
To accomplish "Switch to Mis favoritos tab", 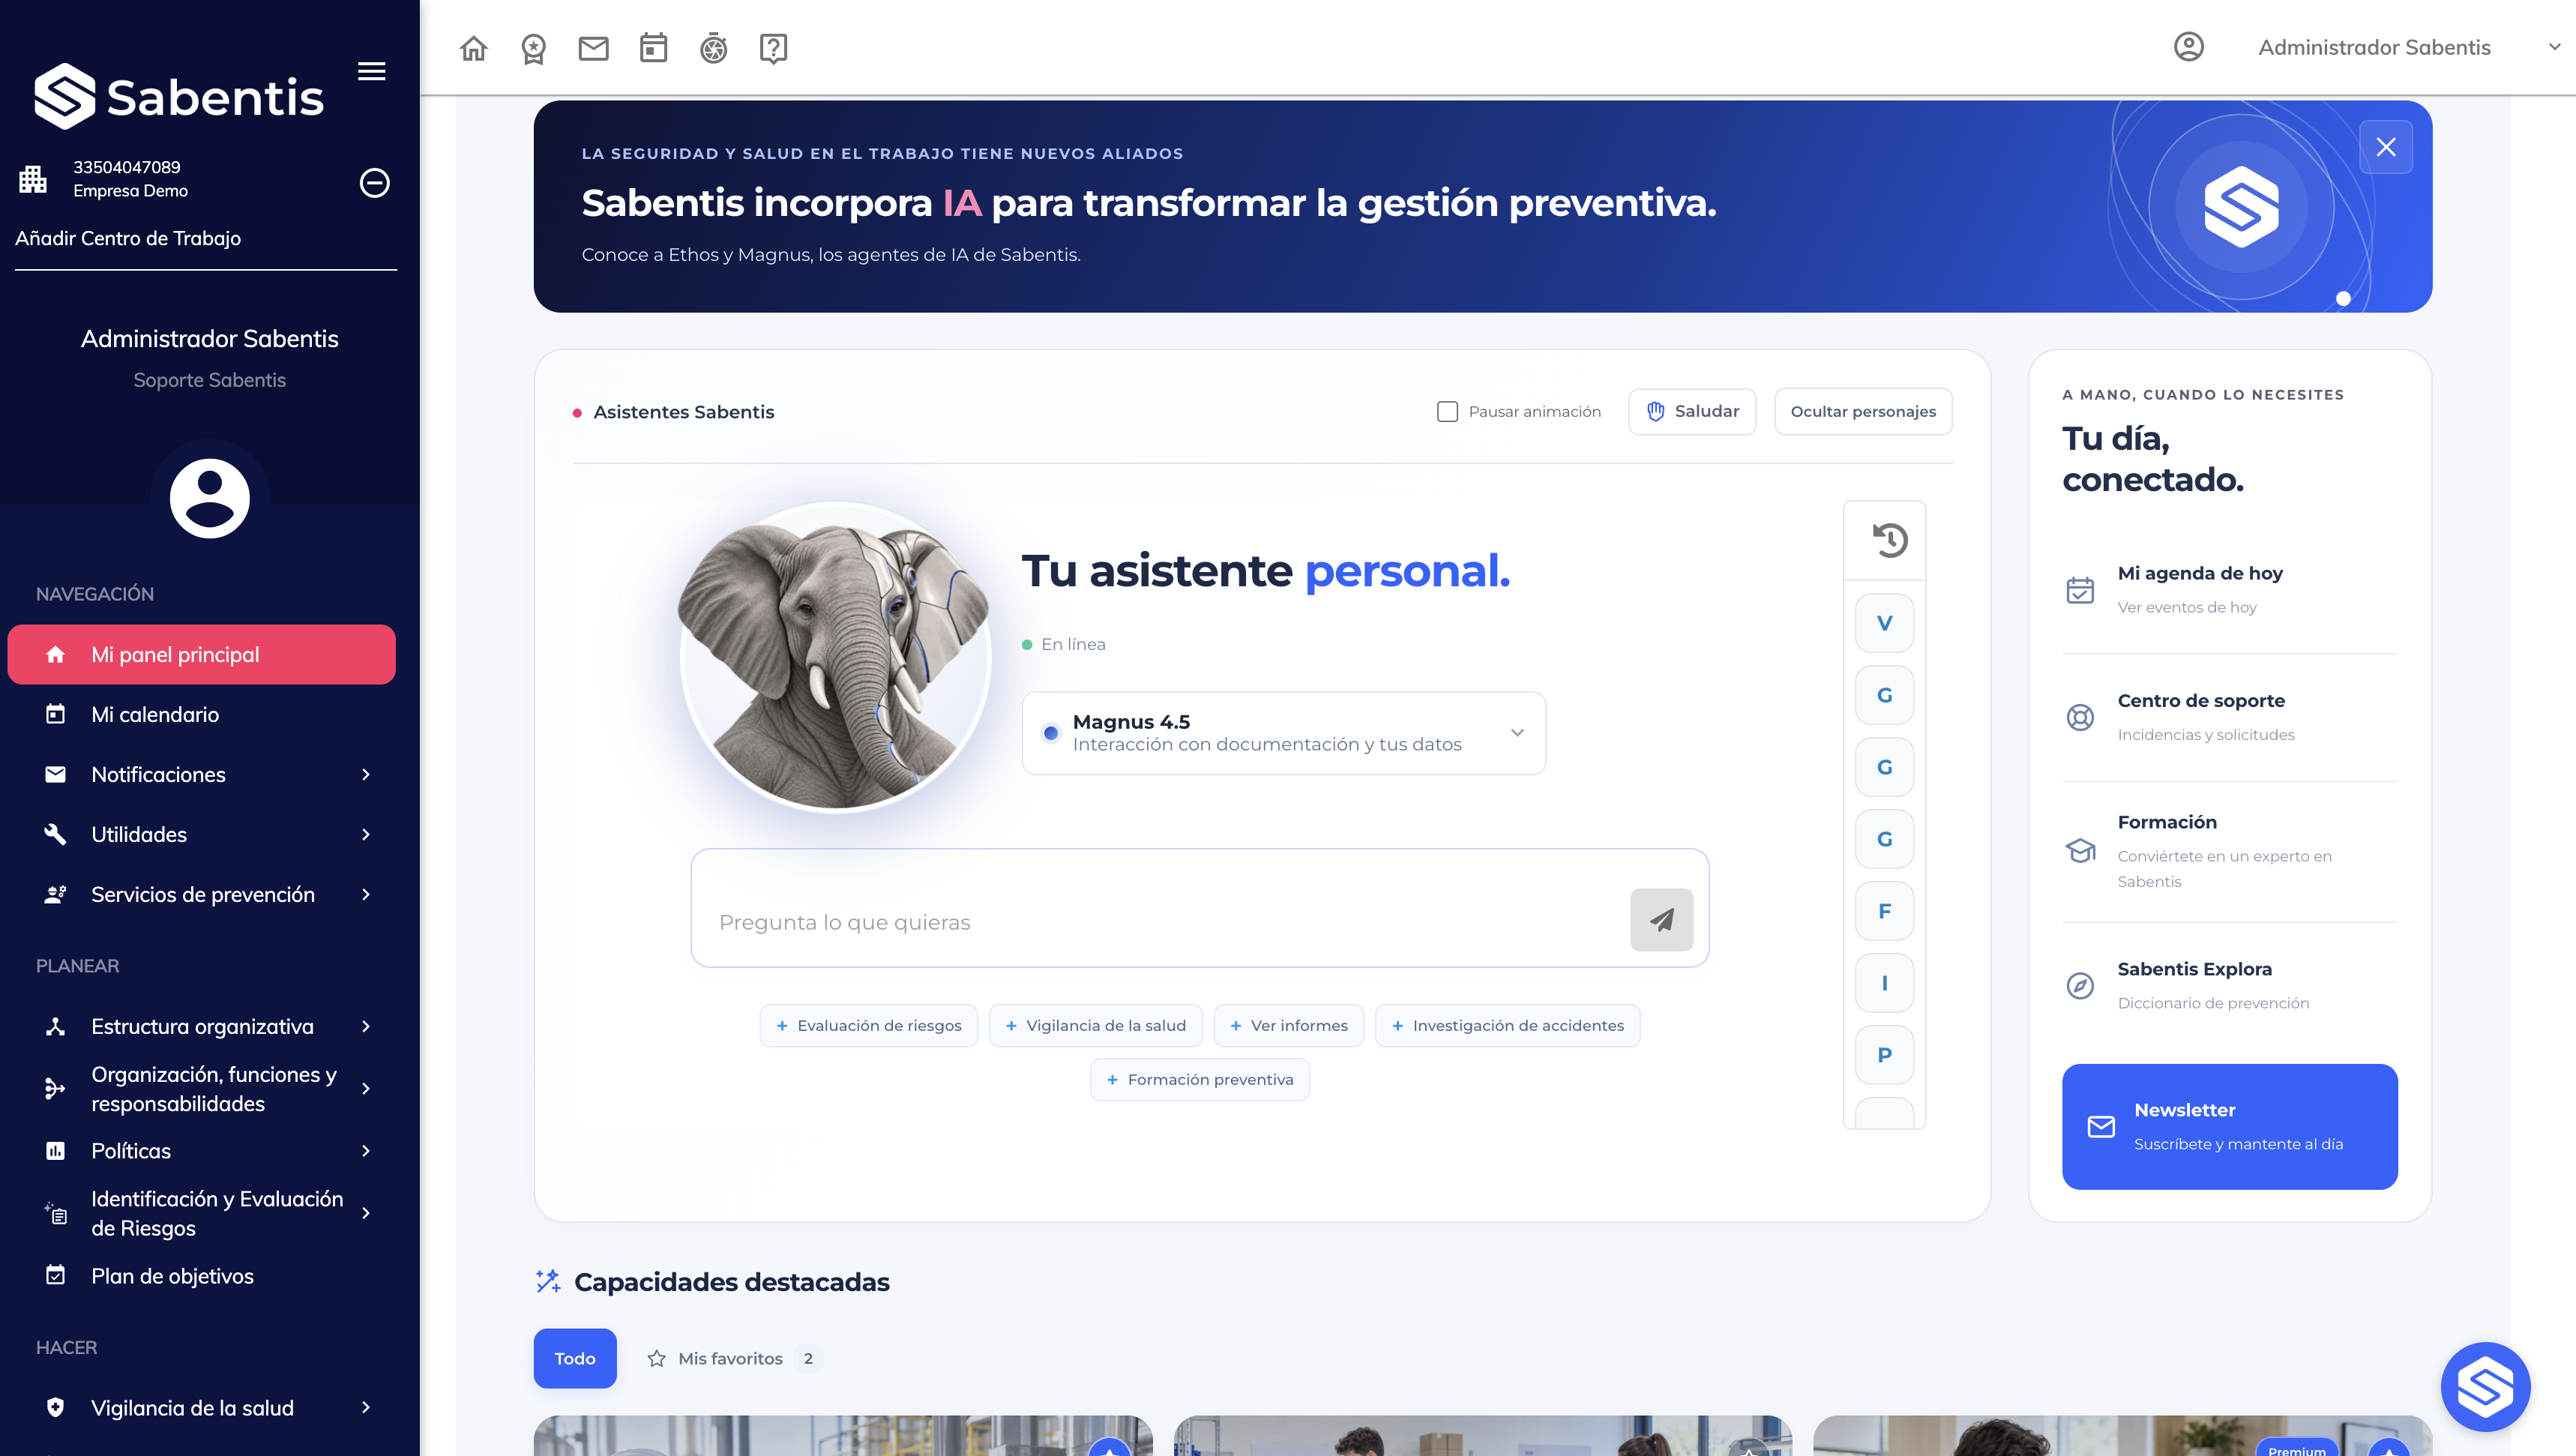I will coord(733,1358).
